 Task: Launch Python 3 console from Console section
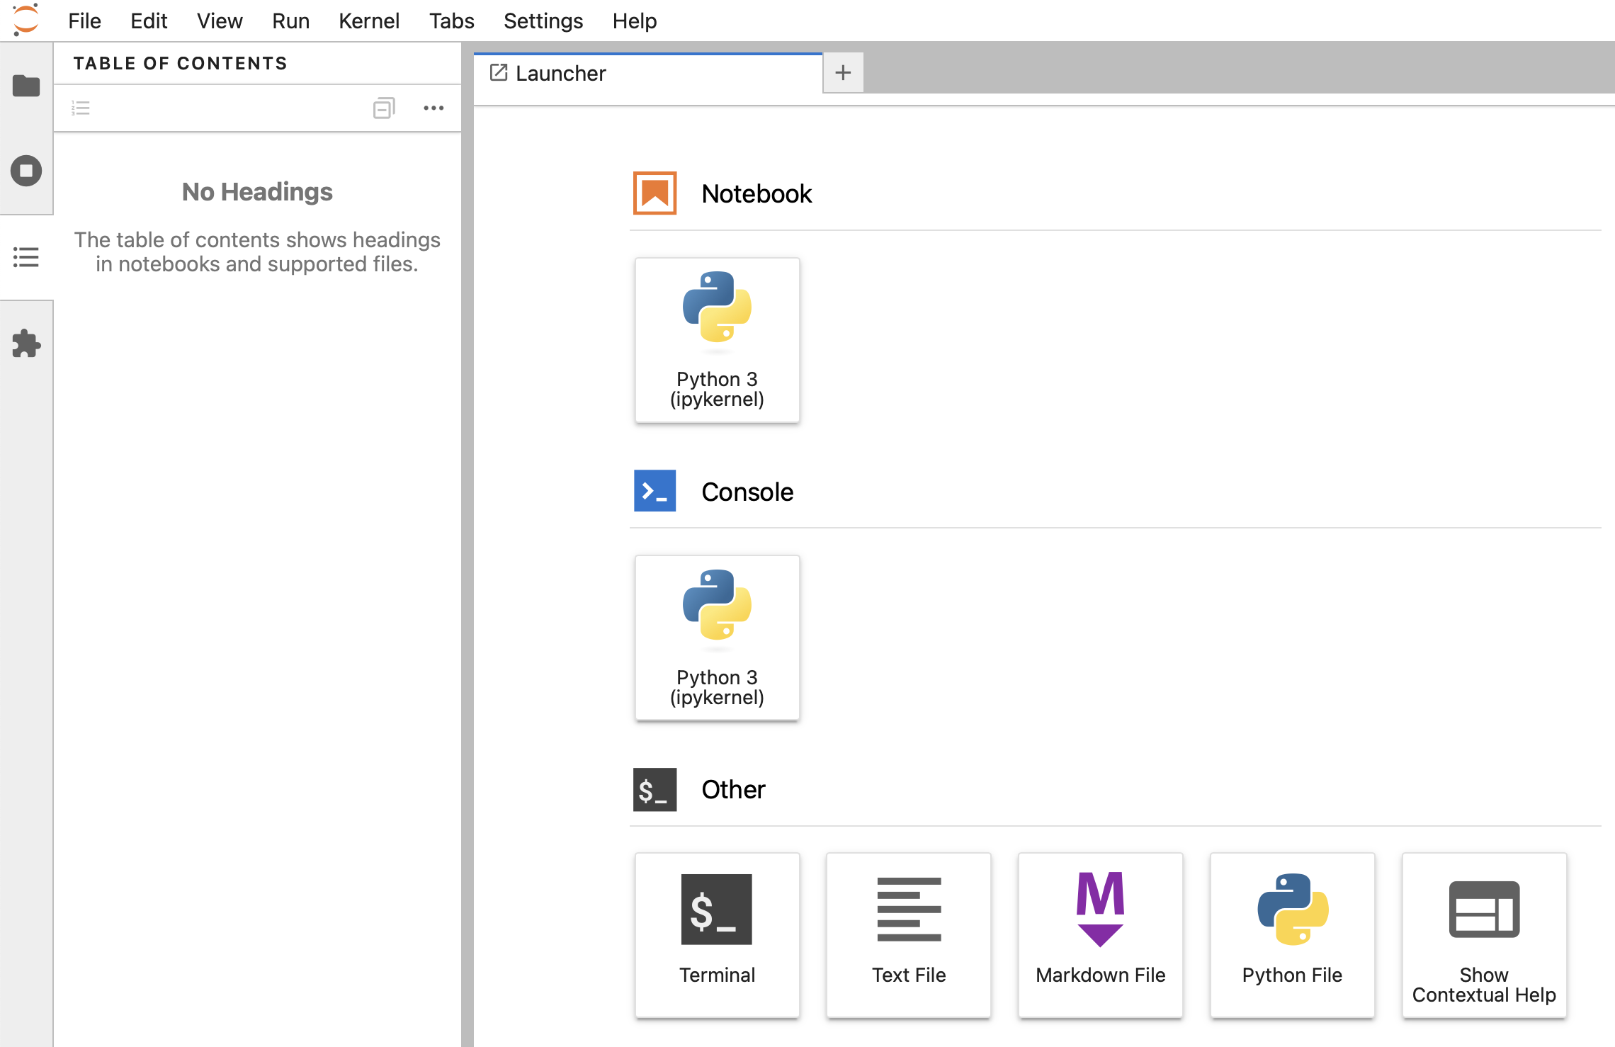(717, 638)
